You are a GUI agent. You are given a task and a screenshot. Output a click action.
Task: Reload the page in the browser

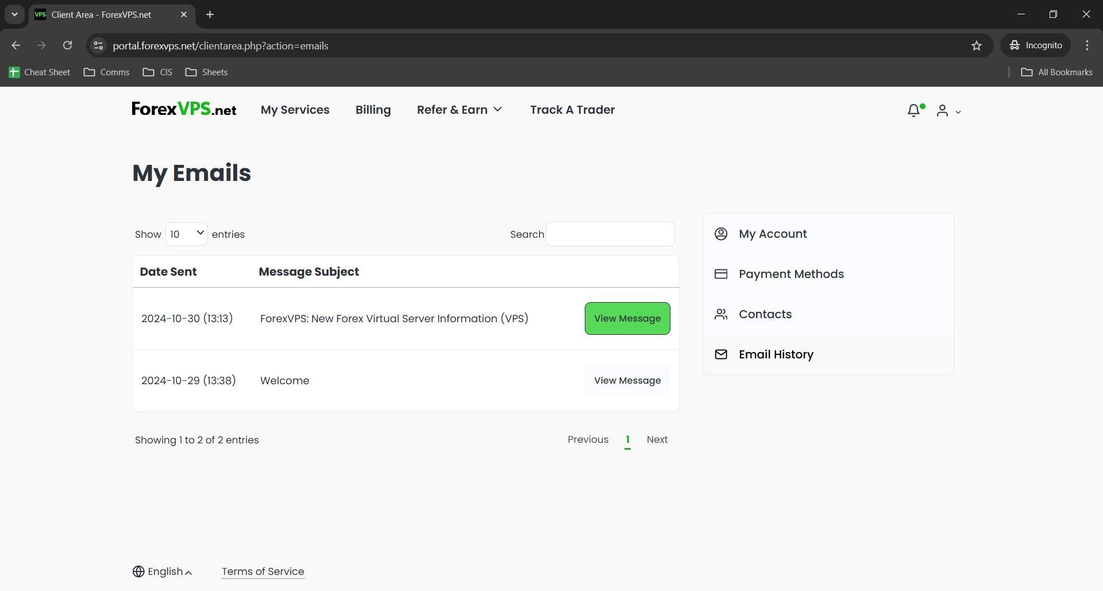point(67,45)
